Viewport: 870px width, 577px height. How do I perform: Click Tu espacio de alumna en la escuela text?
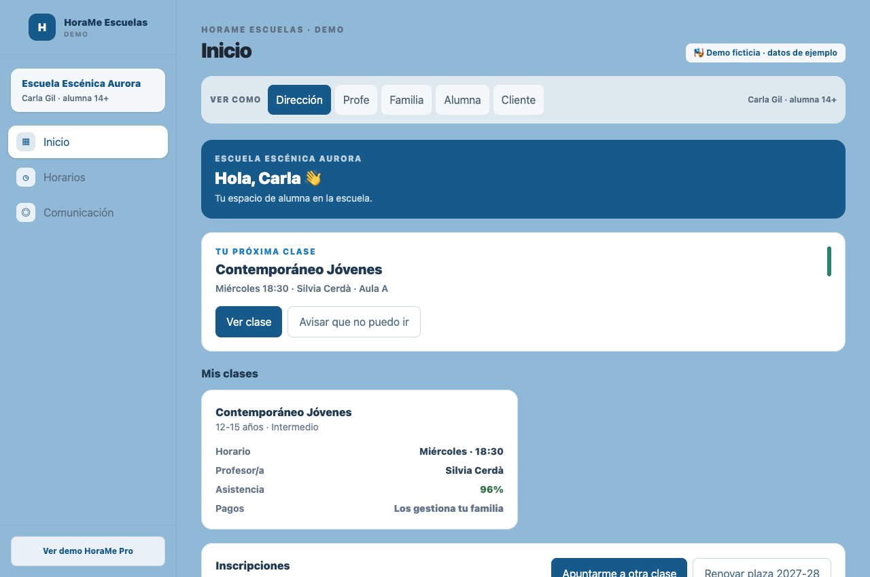coord(294,199)
